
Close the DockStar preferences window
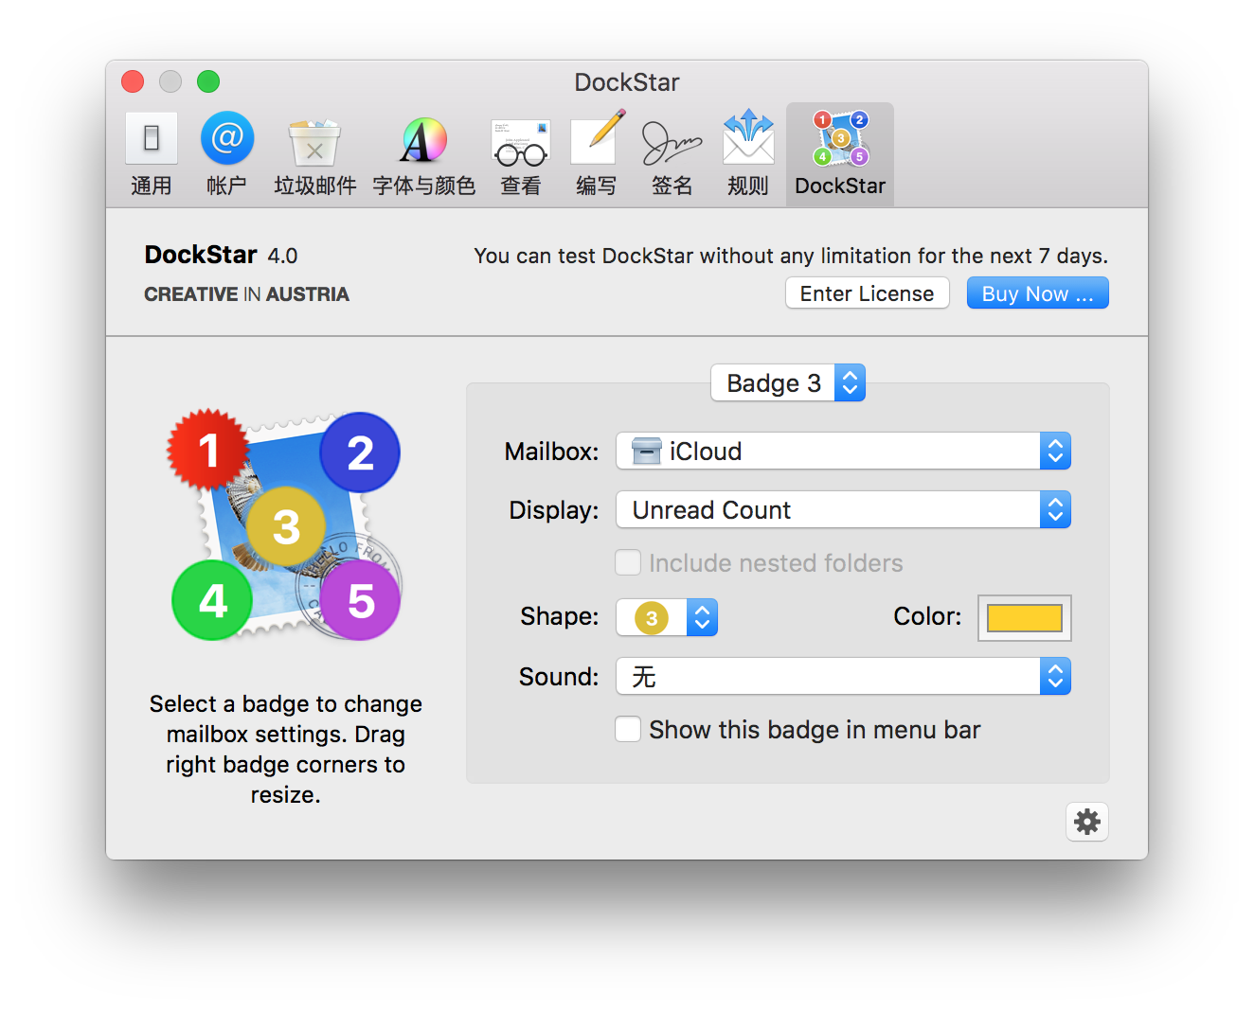[133, 82]
